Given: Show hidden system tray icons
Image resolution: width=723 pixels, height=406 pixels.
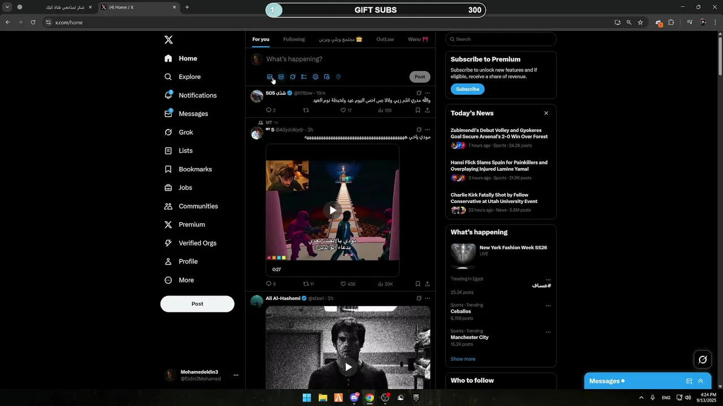Looking at the screenshot, I should click(641, 398).
